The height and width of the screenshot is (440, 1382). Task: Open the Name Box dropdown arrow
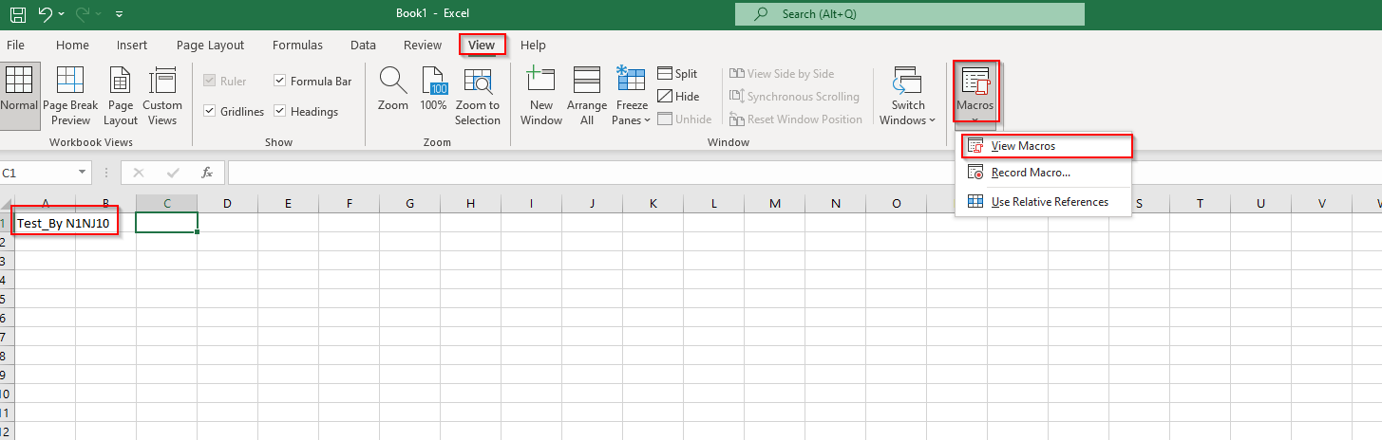tap(83, 173)
